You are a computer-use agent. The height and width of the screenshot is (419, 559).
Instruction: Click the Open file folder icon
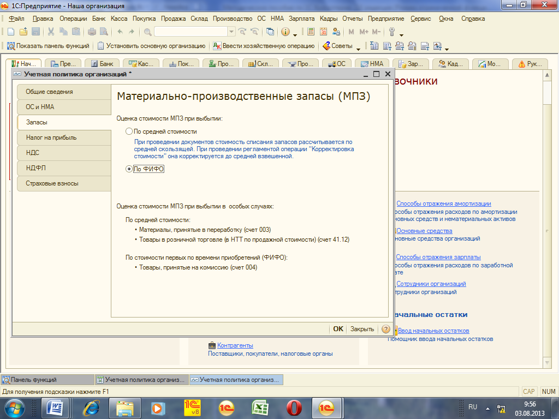click(23, 32)
